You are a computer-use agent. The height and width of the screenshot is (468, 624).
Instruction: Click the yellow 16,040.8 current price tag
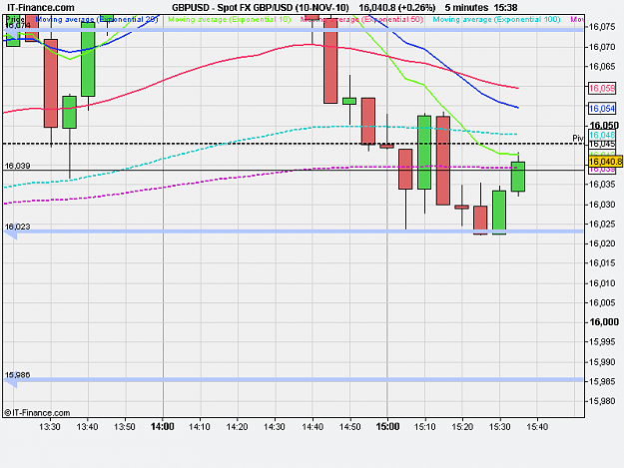point(605,162)
